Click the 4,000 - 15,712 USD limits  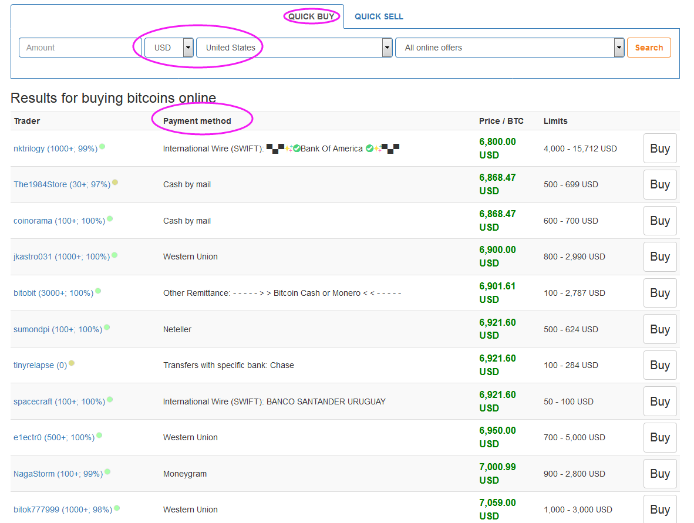(x=580, y=149)
